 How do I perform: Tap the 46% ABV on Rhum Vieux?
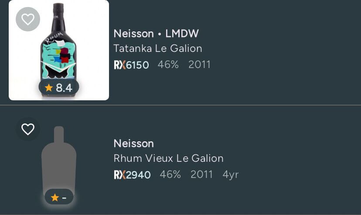170,174
